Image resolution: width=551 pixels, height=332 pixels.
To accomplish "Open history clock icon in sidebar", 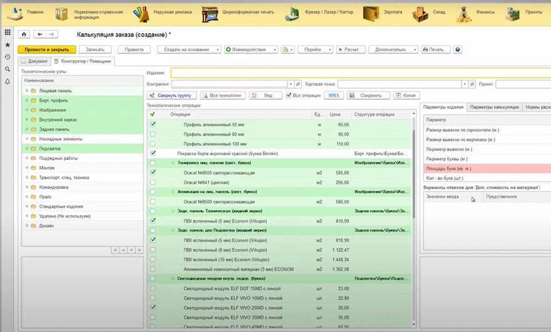I will [8, 57].
